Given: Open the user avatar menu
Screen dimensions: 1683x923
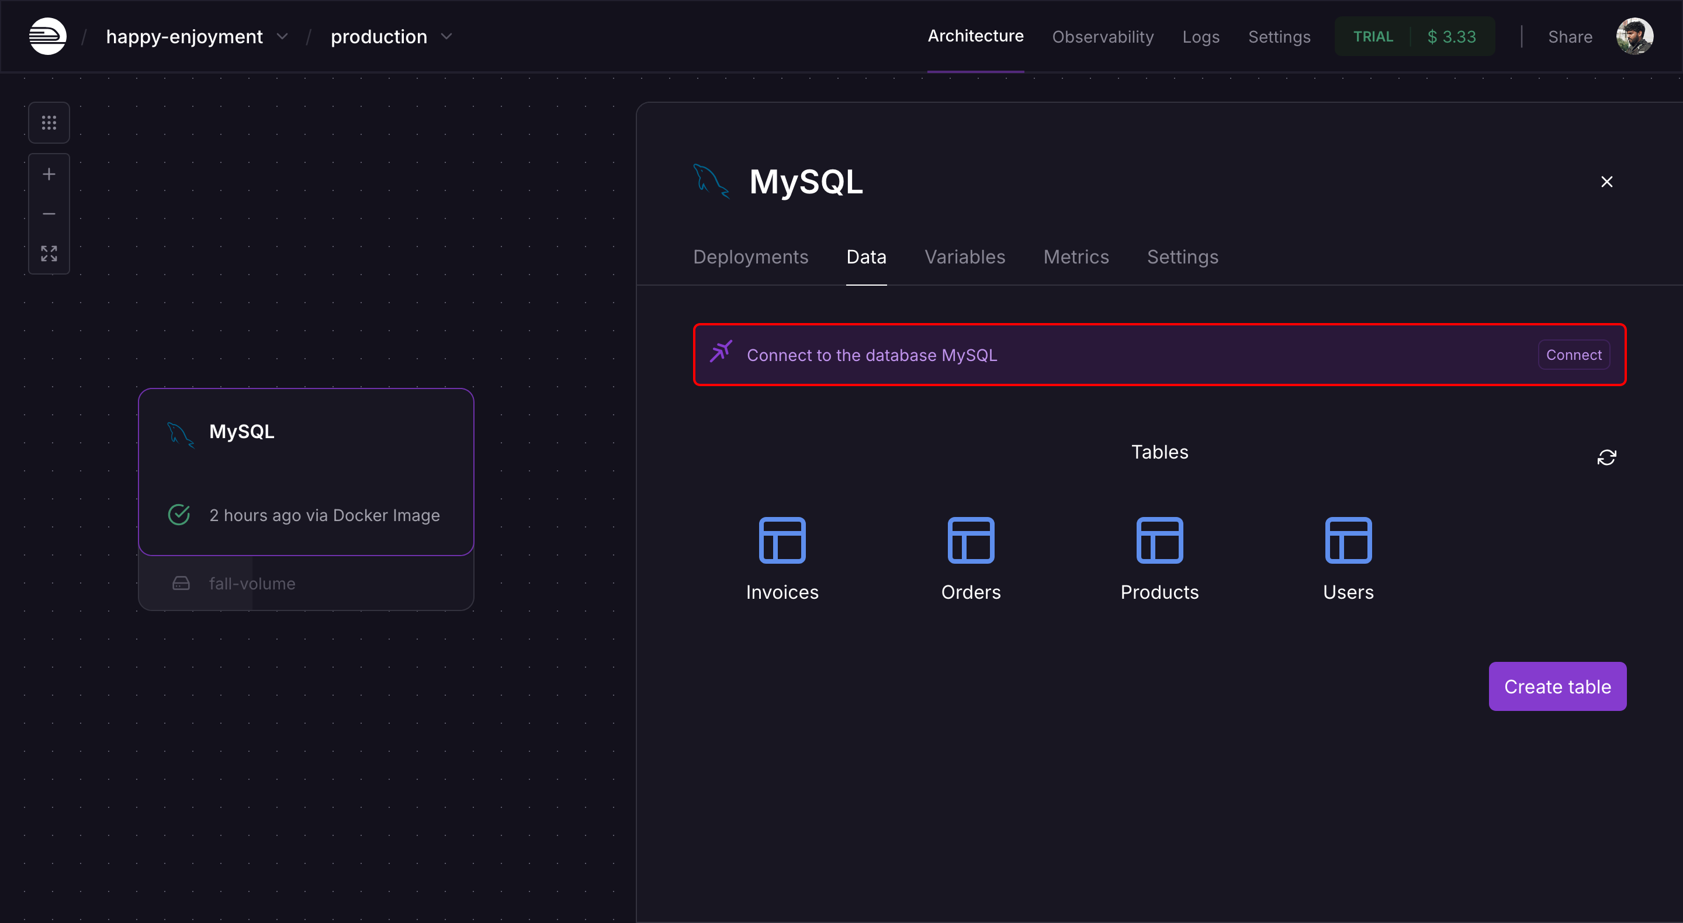Looking at the screenshot, I should [1634, 37].
